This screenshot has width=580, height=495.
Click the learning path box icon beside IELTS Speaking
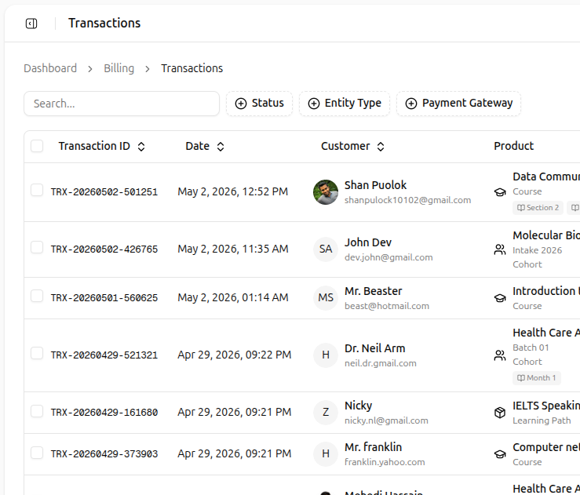point(500,413)
